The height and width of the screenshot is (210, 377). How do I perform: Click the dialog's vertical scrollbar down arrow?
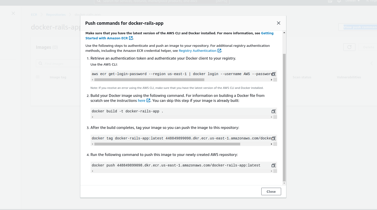pos(284,183)
